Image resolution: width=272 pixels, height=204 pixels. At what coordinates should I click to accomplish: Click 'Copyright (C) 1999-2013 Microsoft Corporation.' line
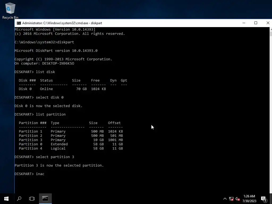(x=63, y=59)
